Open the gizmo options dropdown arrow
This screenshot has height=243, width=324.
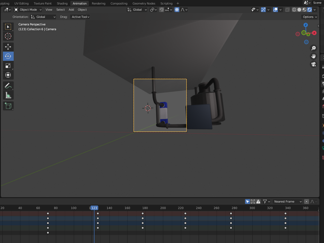(x=269, y=10)
